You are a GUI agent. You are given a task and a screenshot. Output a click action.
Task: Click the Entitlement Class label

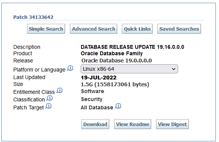[34, 92]
